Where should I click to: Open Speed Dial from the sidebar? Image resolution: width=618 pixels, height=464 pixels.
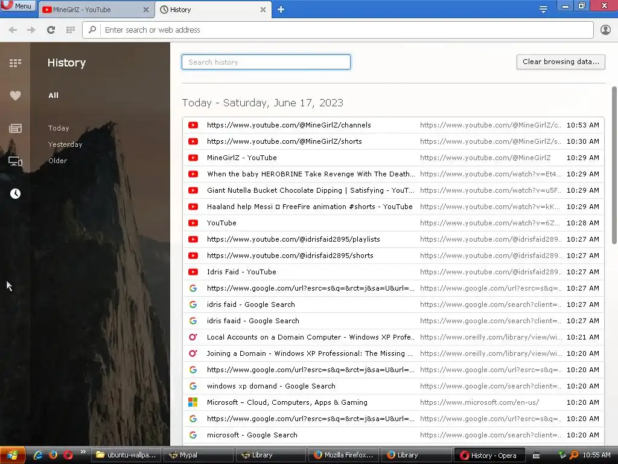click(x=15, y=63)
